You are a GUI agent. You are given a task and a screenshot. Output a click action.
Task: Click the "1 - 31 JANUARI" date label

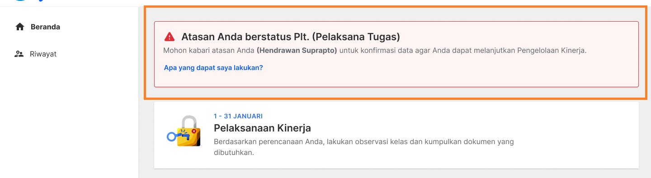(238, 116)
